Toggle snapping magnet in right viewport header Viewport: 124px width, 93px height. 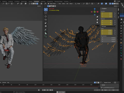coord(87,4)
